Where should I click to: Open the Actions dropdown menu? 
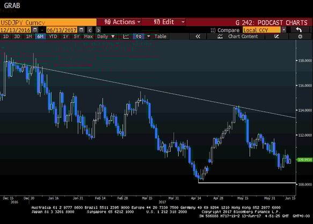tap(122, 22)
